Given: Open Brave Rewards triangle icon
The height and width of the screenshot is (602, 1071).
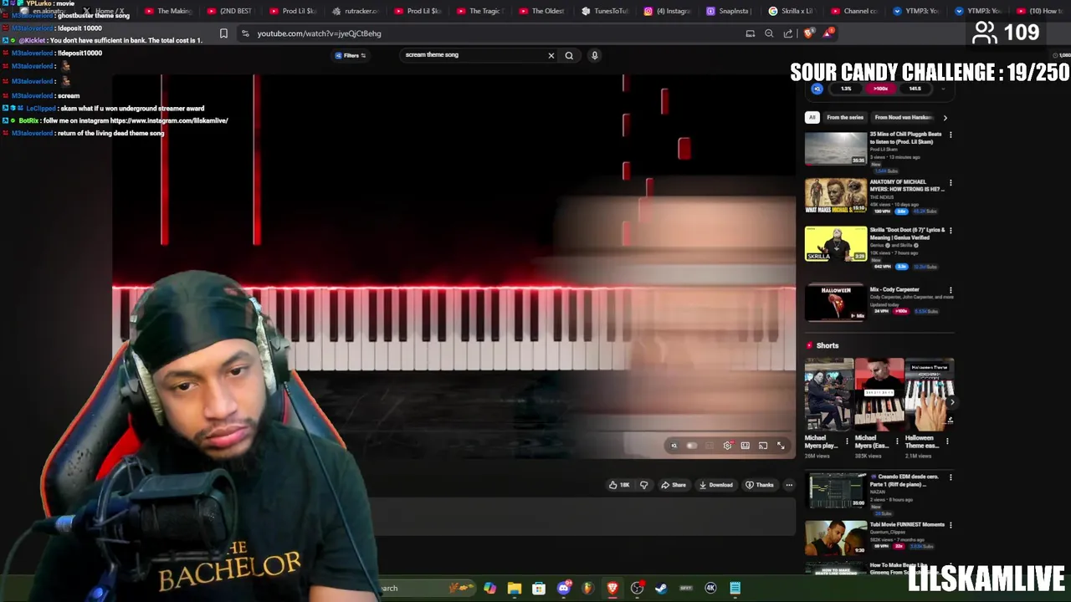Looking at the screenshot, I should pyautogui.click(x=828, y=33).
